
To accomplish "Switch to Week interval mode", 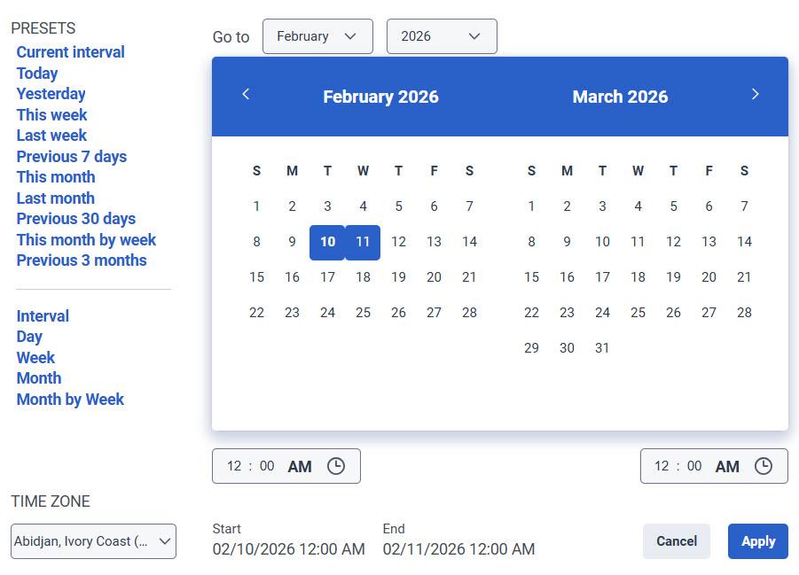I will (35, 357).
